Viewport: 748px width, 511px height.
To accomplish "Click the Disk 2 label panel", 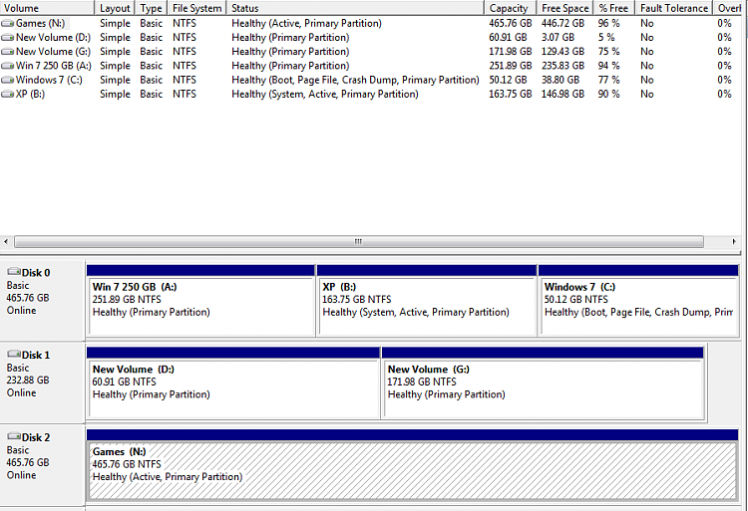I will (43, 465).
